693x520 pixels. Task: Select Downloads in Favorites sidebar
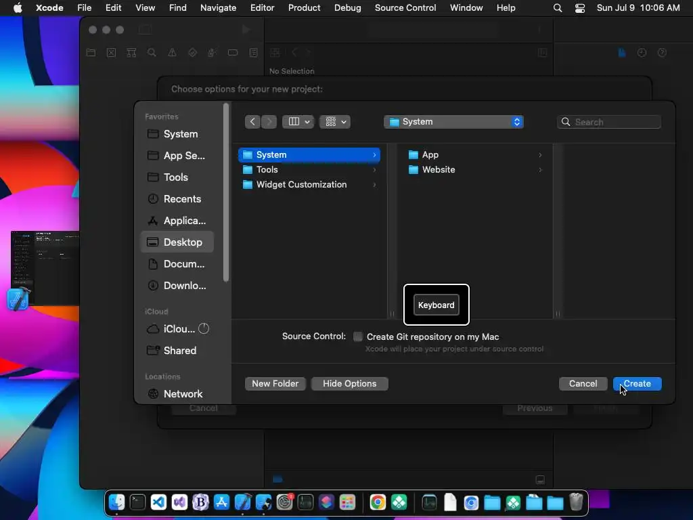(x=177, y=286)
